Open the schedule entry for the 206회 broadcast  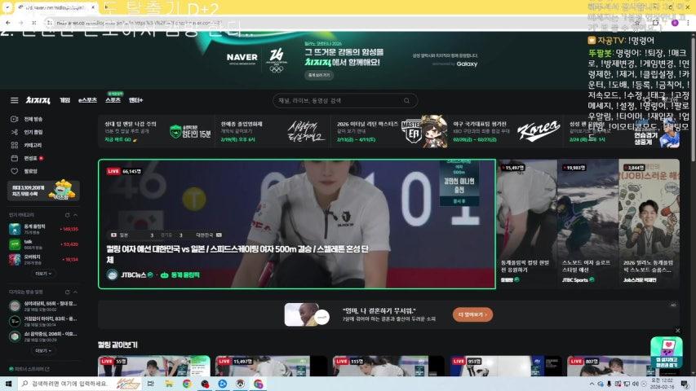(x=43, y=336)
